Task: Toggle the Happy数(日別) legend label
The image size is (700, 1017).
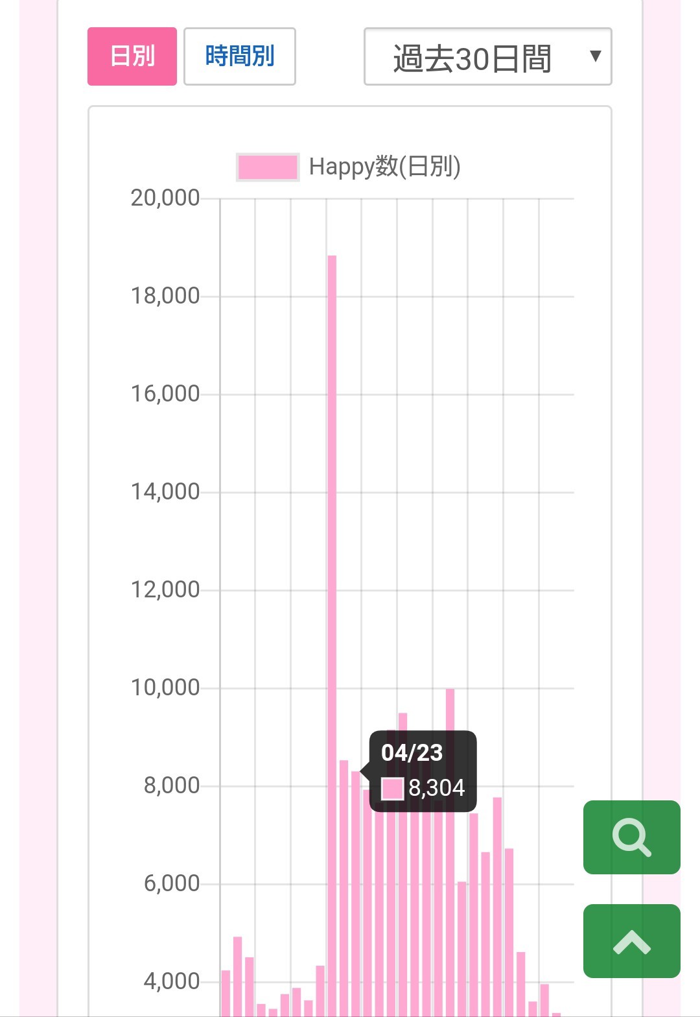Action: [384, 167]
